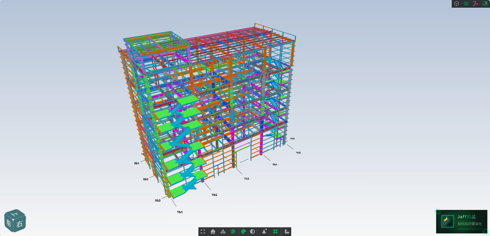Click the fullscreen frame icon in bottom toolbar
The height and width of the screenshot is (236, 490).
[x=203, y=232]
